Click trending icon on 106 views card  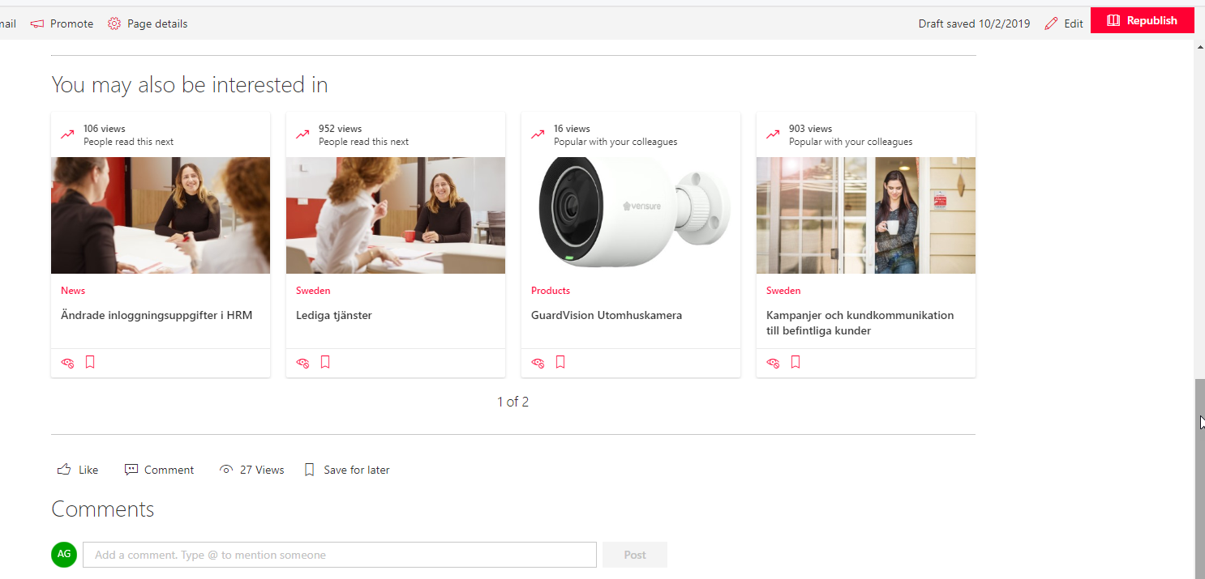[67, 134]
